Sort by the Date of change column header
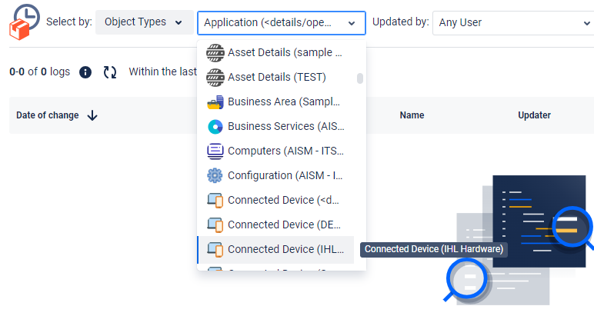This screenshot has width=594, height=316. click(x=48, y=115)
